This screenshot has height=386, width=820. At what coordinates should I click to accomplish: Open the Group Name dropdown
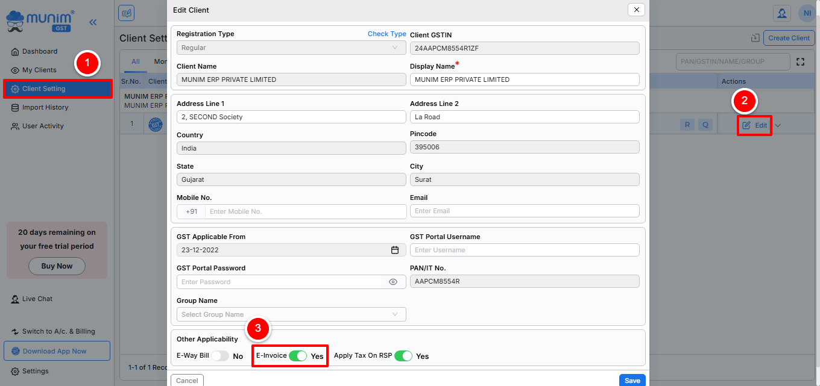291,314
